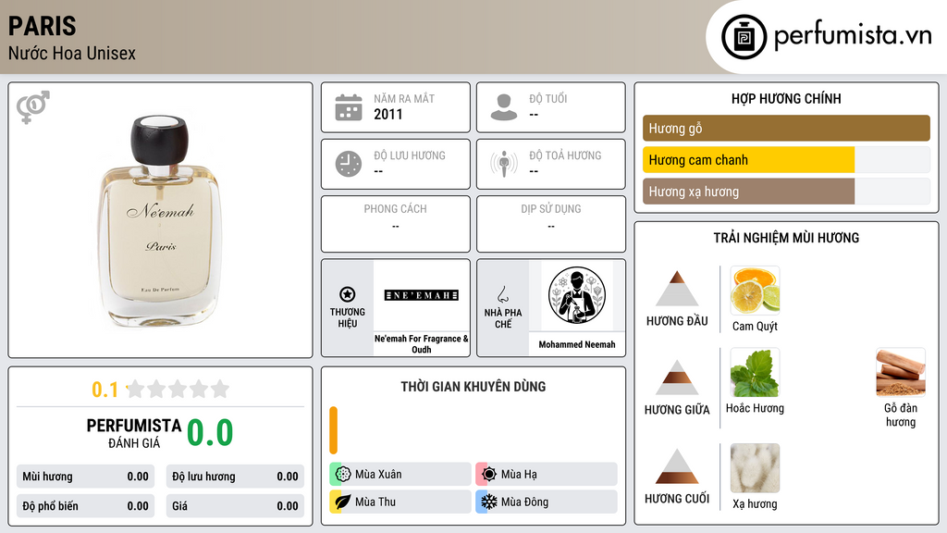Click the Mùi hương 0.00 score row
Screen dimensions: 947x533
pos(86,477)
